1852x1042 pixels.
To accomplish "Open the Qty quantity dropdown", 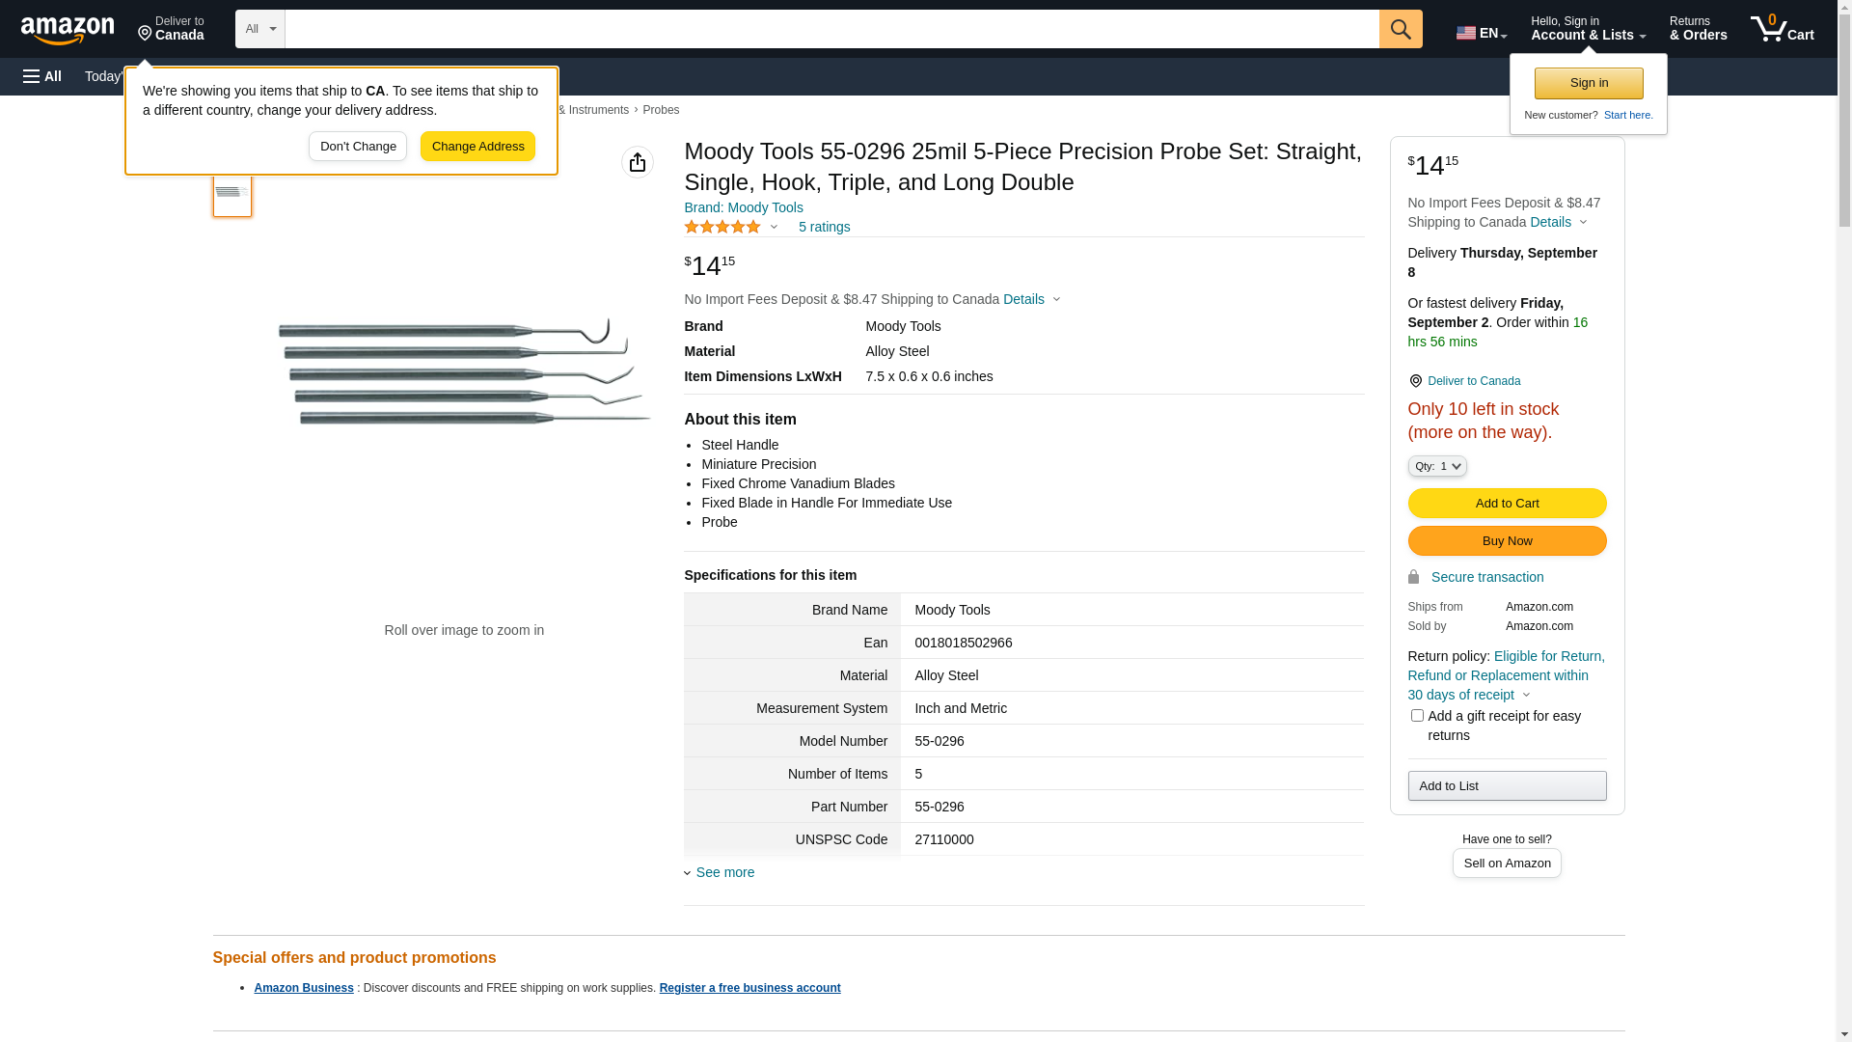I will point(1436,466).
